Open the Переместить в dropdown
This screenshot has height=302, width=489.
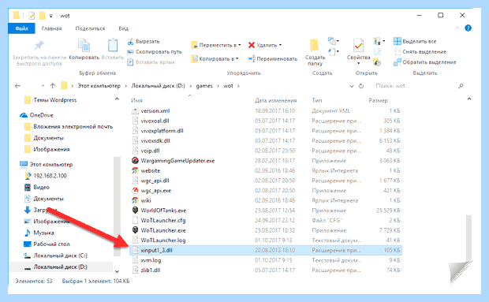[x=216, y=45]
